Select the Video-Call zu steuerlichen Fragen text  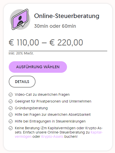tap(42, 94)
